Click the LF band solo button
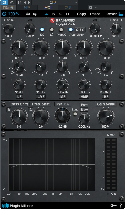Image resolution: width=125 pixels, height=209 pixels. click(x=19, y=97)
